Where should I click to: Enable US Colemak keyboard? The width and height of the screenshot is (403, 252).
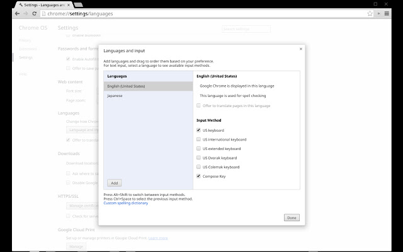199,167
